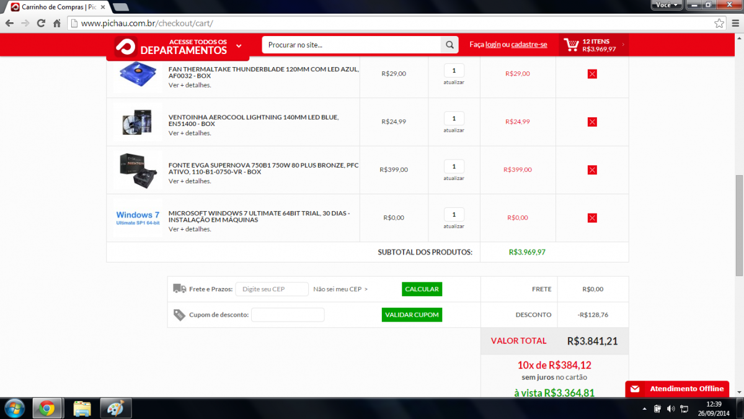
Task: Open EVGA Supernova product thumbnail
Action: tap(138, 169)
